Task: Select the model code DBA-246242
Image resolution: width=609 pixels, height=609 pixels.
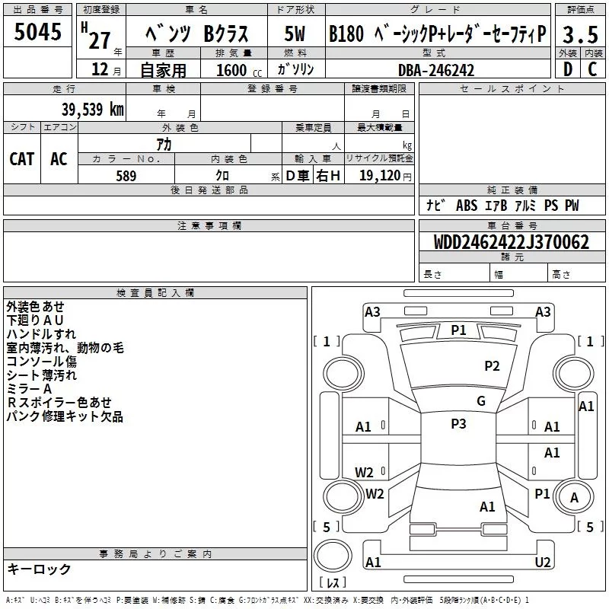Action: click(436, 70)
